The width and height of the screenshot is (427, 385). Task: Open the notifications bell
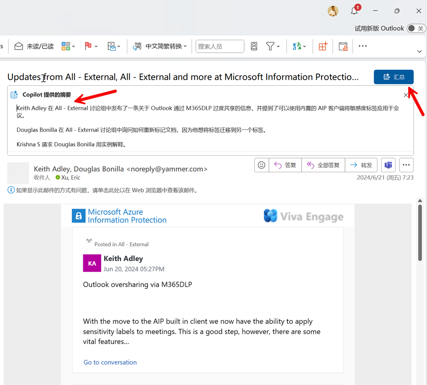(x=354, y=11)
